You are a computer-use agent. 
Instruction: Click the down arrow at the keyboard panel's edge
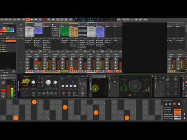(x=184, y=118)
